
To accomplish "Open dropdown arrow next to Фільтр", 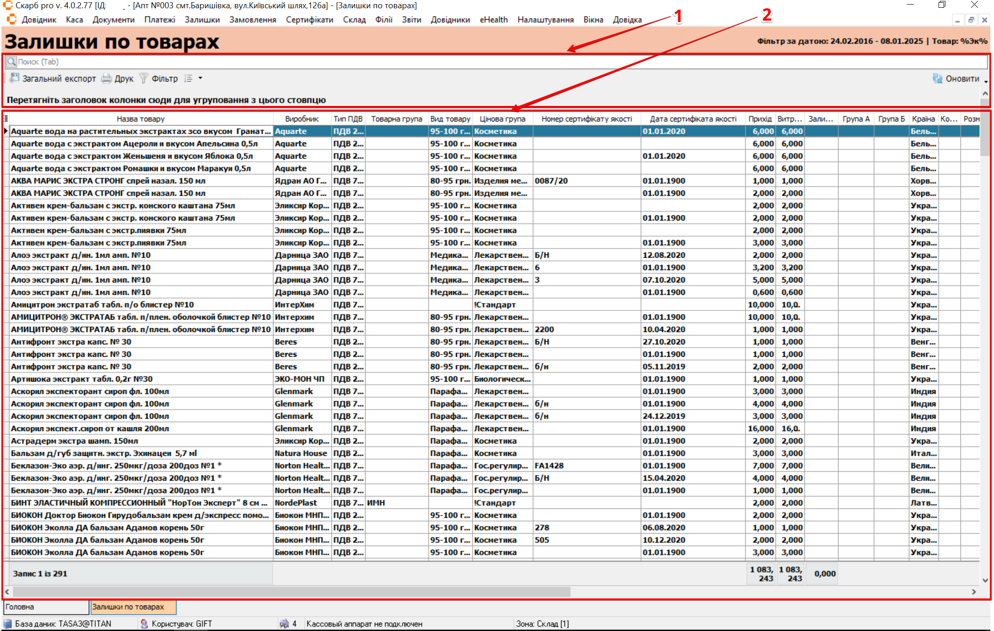I will [x=200, y=78].
